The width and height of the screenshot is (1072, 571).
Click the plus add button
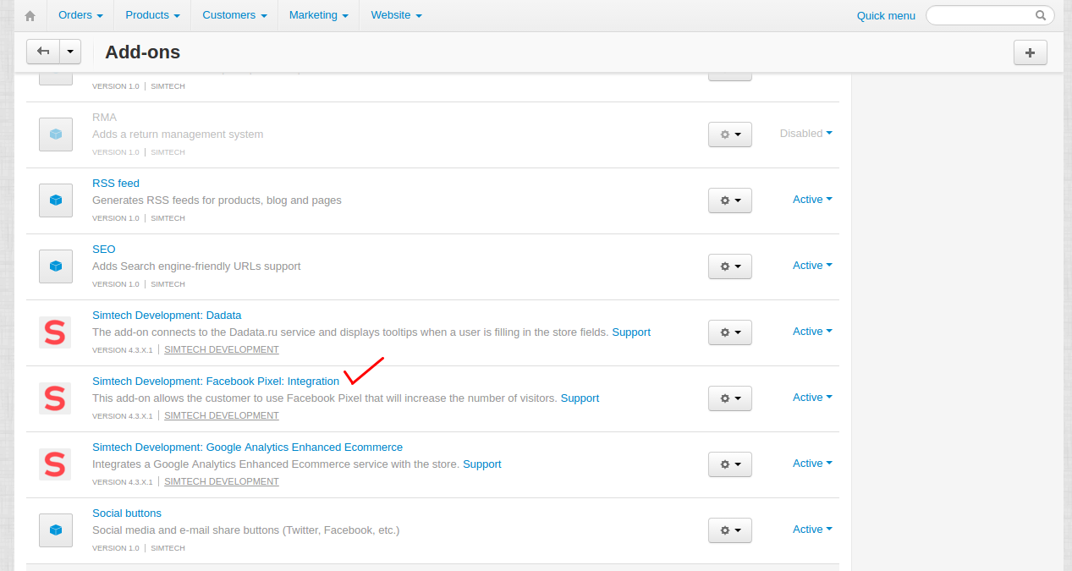pyautogui.click(x=1030, y=52)
